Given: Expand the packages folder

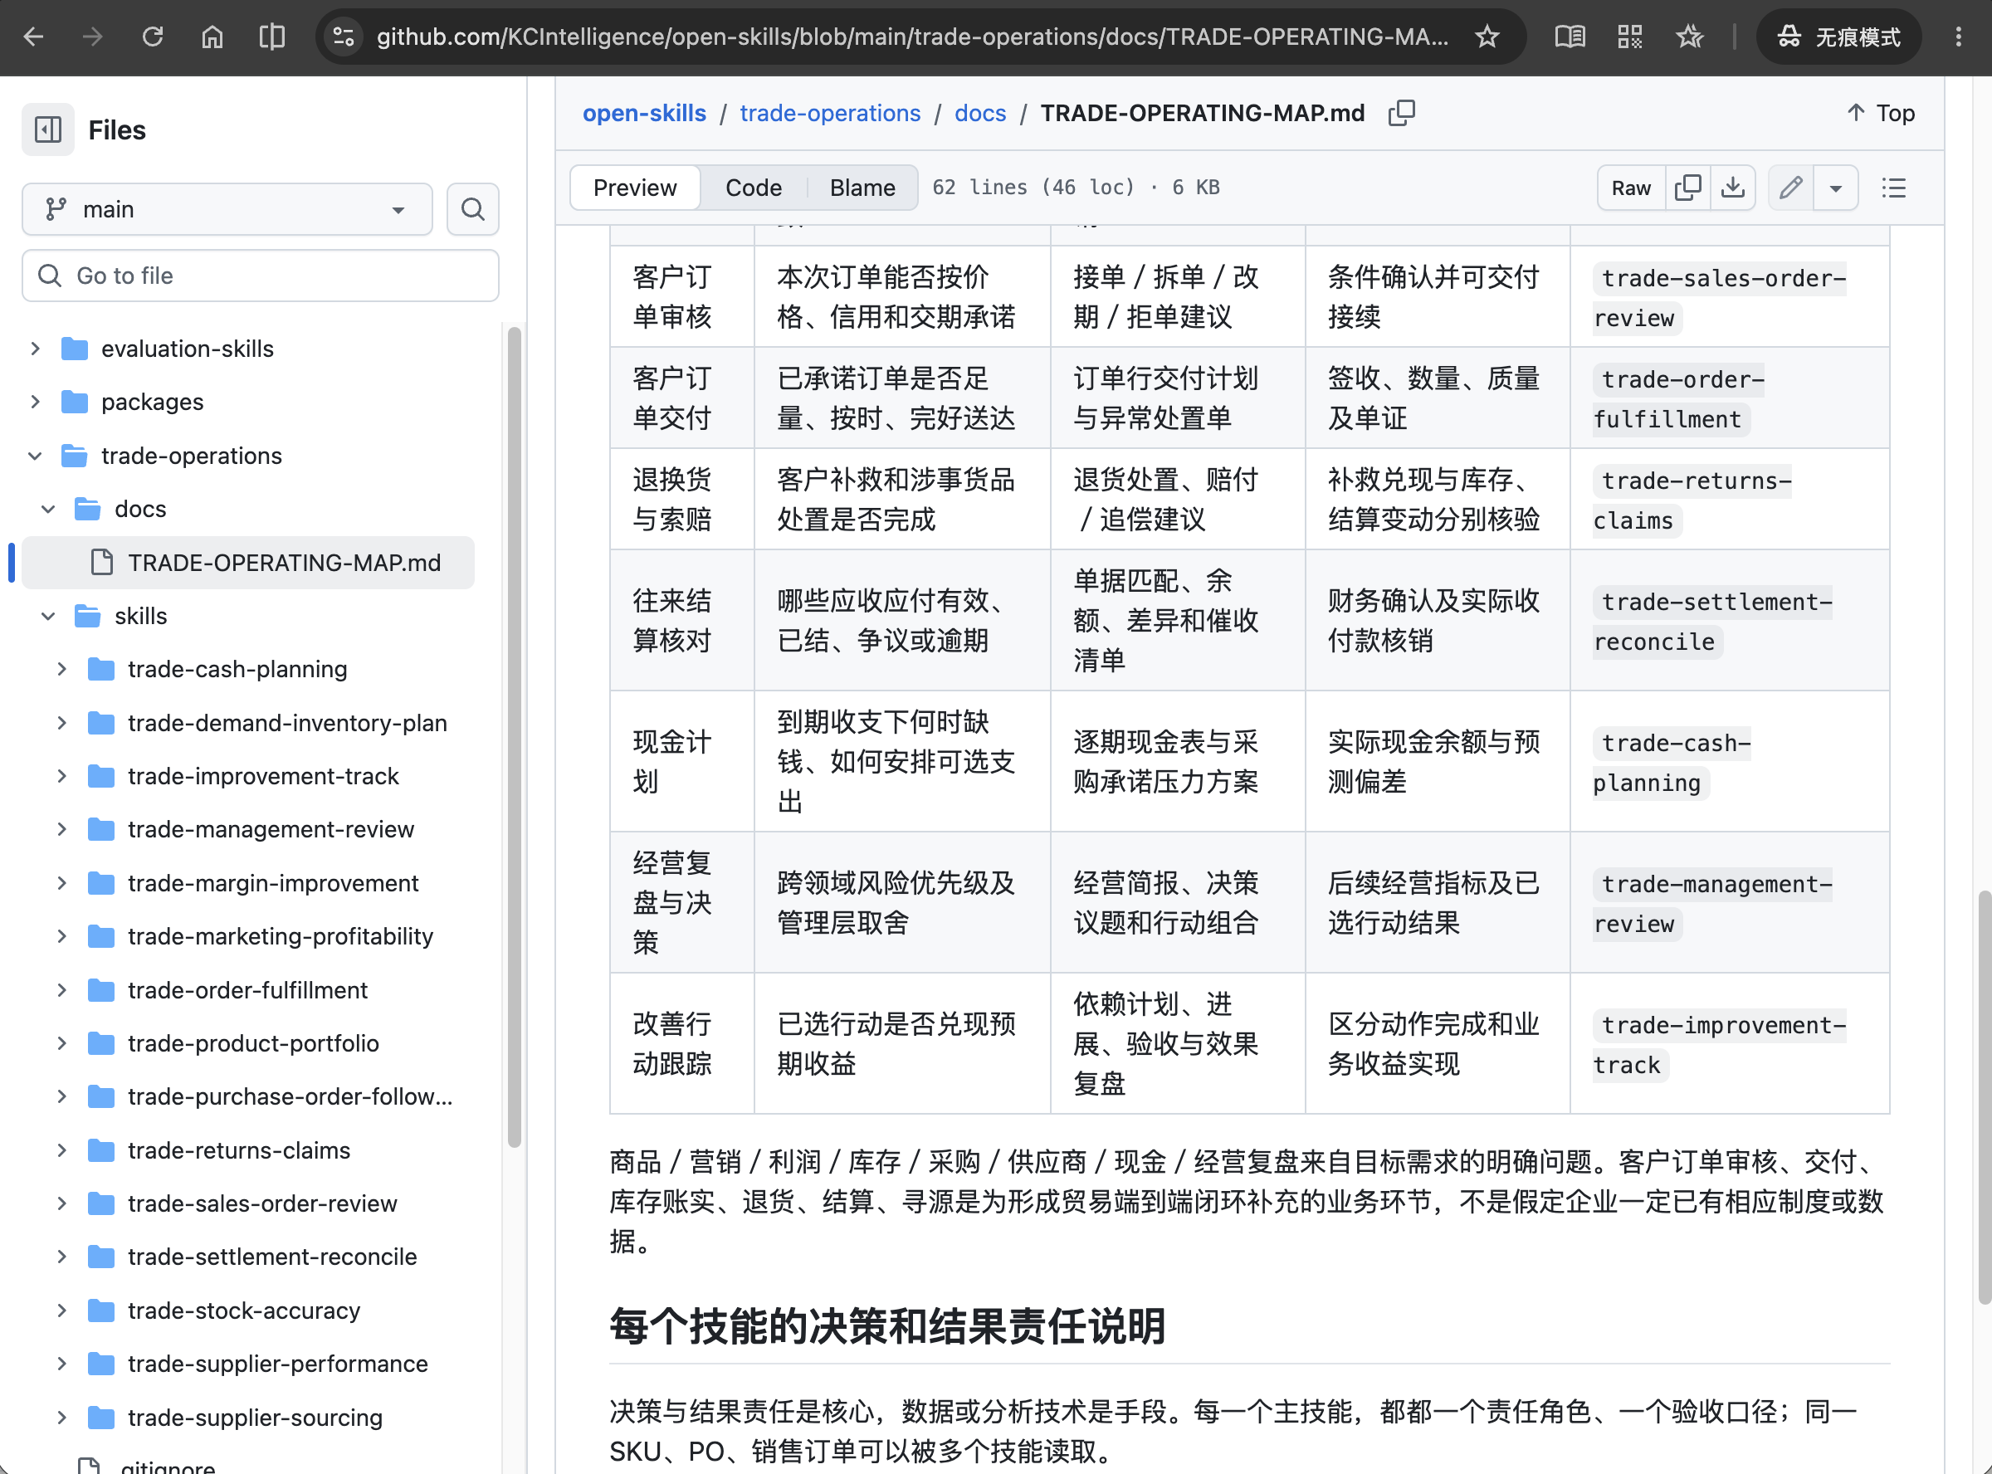Looking at the screenshot, I should [36, 403].
